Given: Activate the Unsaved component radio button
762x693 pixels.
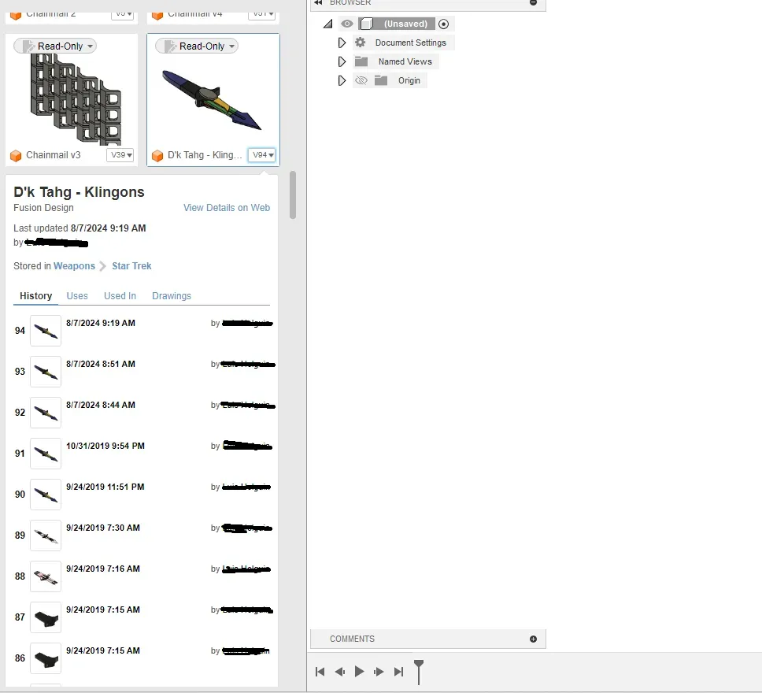Looking at the screenshot, I should point(444,24).
